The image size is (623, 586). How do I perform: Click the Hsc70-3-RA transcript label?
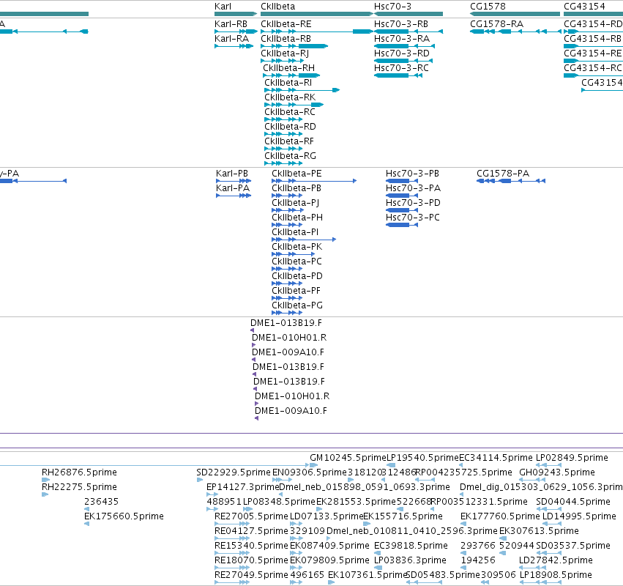[x=402, y=39]
